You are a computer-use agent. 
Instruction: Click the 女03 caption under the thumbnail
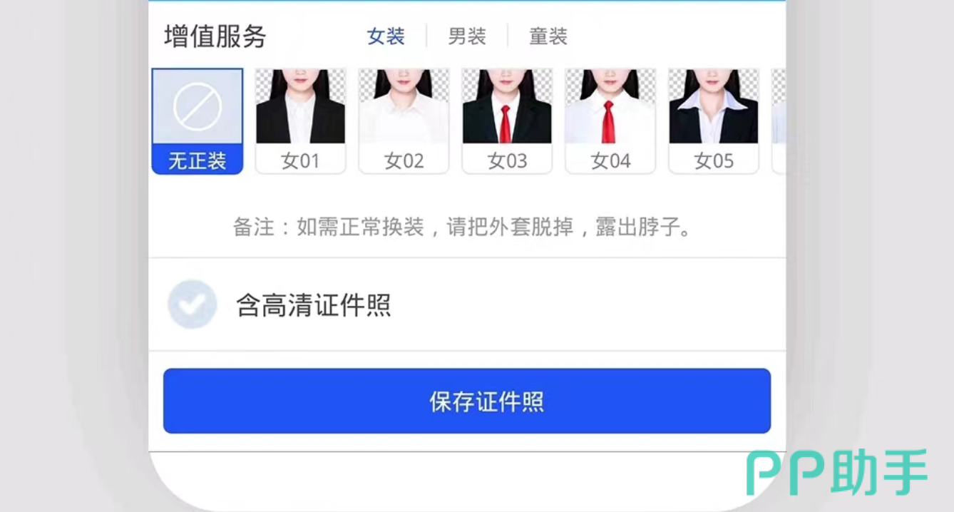(507, 160)
